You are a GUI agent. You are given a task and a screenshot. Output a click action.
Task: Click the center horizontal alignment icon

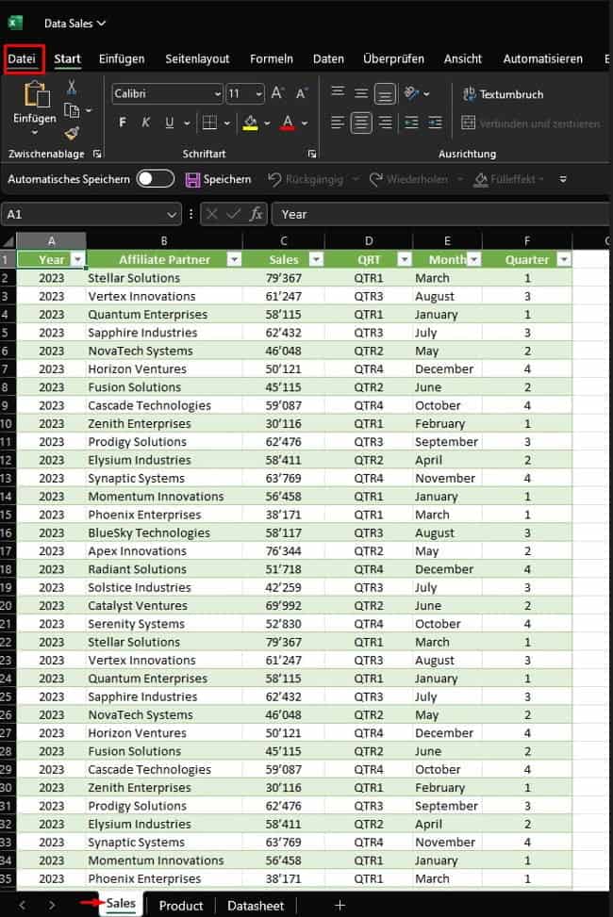(361, 123)
